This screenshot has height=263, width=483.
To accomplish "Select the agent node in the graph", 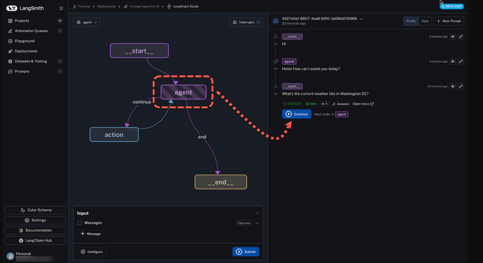I will (x=183, y=92).
